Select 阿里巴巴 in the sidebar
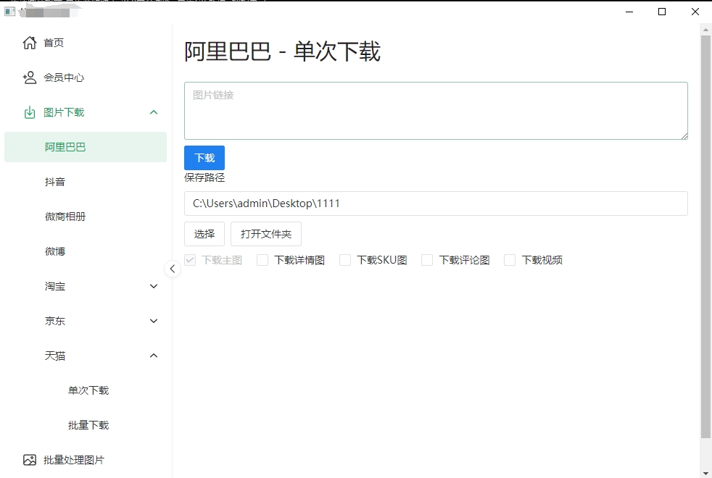Viewport: 712px width, 478px height. [86, 147]
